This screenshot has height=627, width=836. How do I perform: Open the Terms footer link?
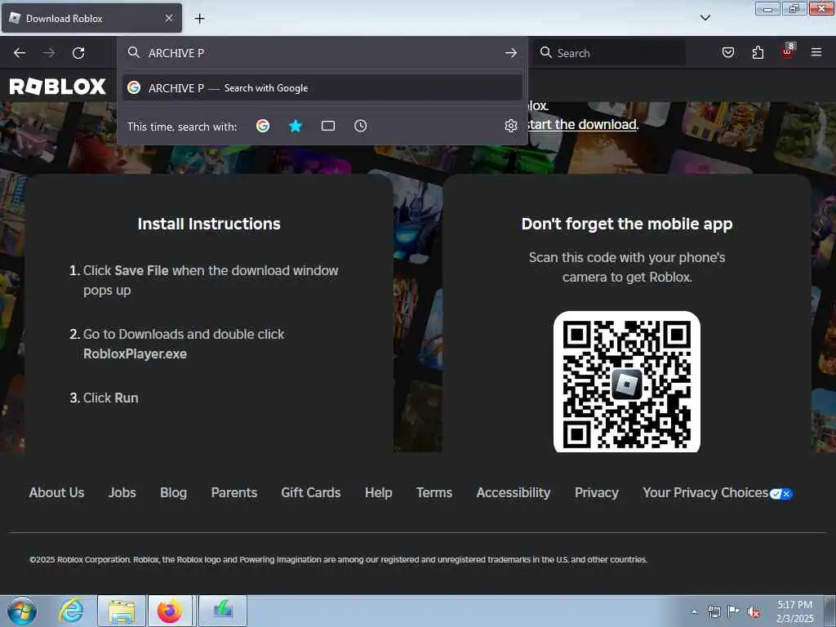click(x=434, y=492)
